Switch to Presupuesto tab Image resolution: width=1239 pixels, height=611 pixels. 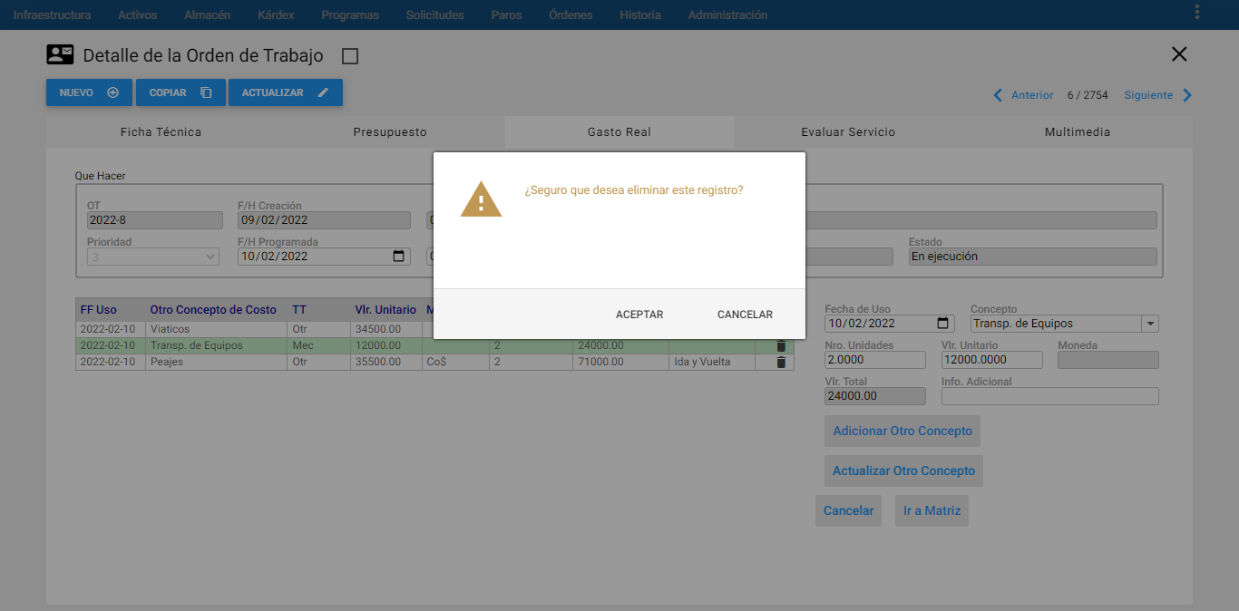[390, 131]
